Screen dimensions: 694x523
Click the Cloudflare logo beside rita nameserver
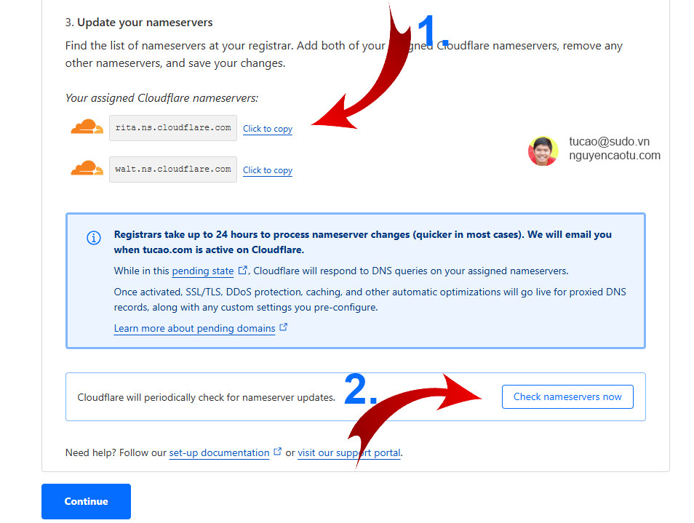coord(87,127)
